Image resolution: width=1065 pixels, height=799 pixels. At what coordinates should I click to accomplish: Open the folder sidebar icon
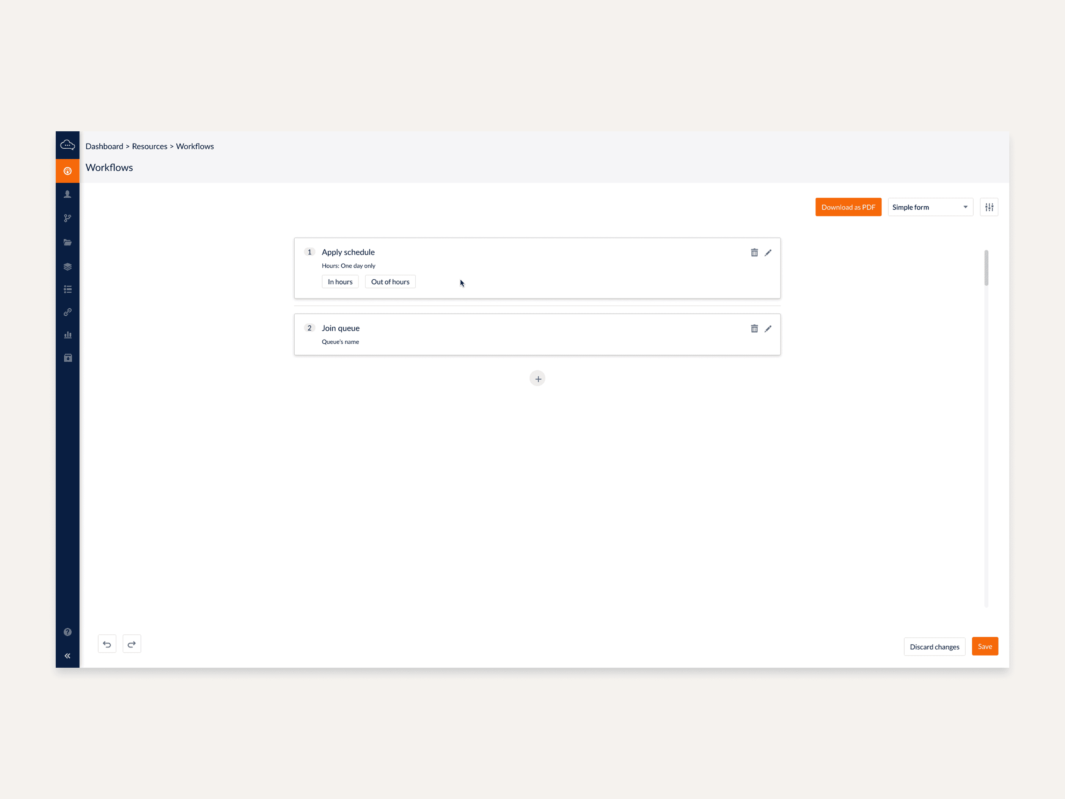click(x=68, y=242)
